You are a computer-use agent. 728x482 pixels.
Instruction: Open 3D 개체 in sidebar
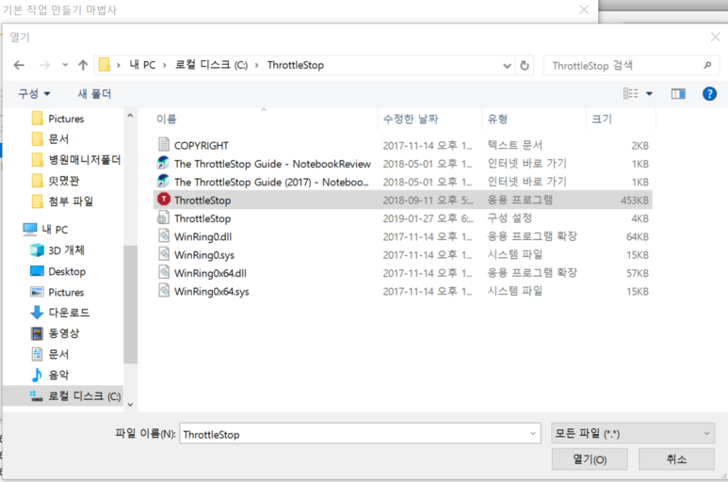coord(57,250)
